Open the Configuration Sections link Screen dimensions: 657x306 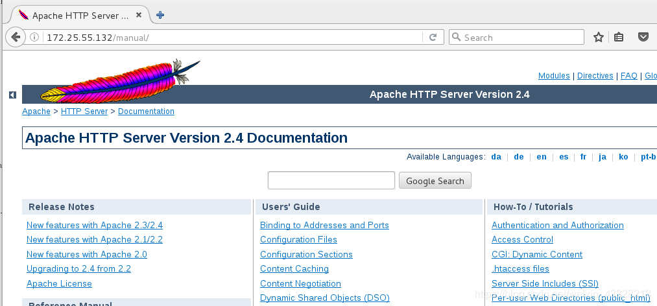coord(306,255)
